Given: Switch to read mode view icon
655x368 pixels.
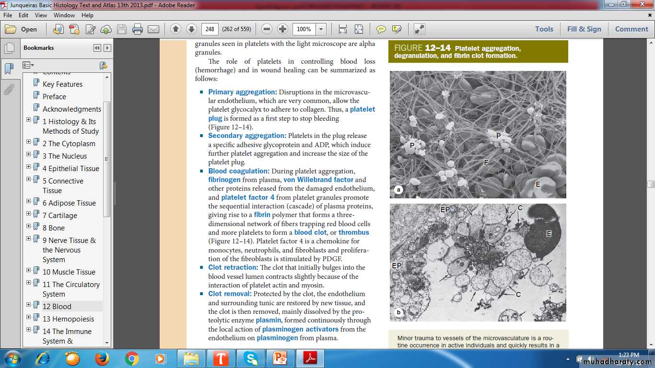Looking at the screenshot, I should [x=420, y=29].
